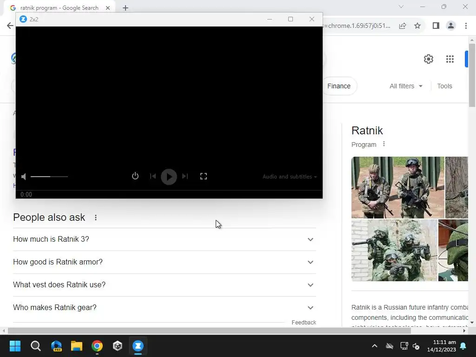Expand How good is Ratnik armor?
476x357 pixels.
[x=164, y=262]
